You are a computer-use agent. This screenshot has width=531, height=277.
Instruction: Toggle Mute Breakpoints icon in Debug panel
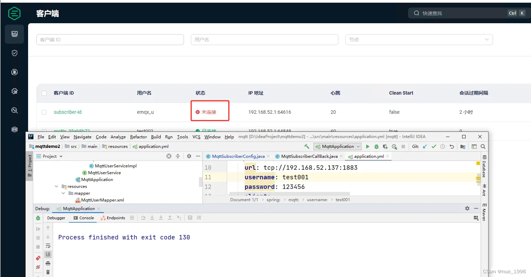[x=38, y=267]
